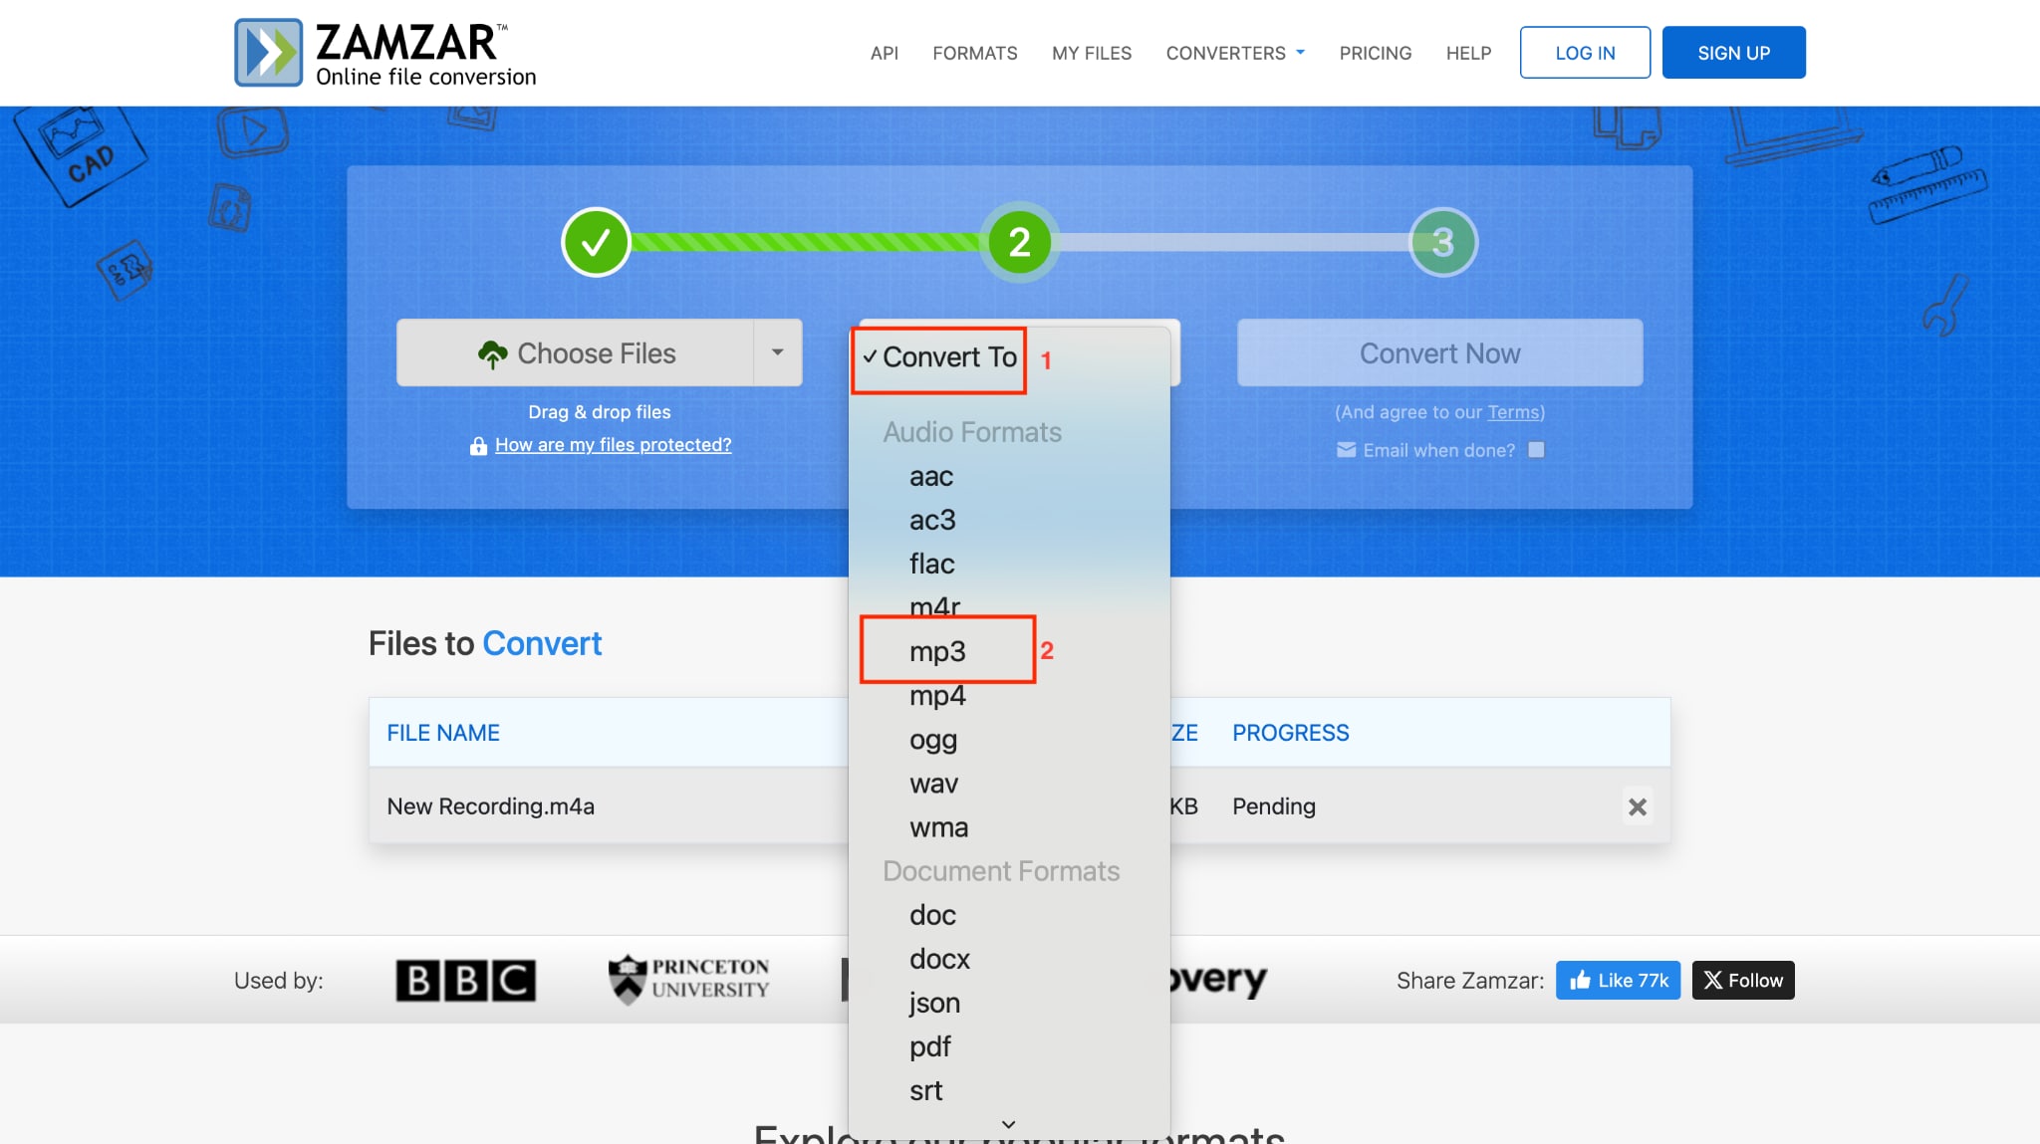Click the upload cloud icon on Choose Files
The image size is (2040, 1144).
click(497, 352)
